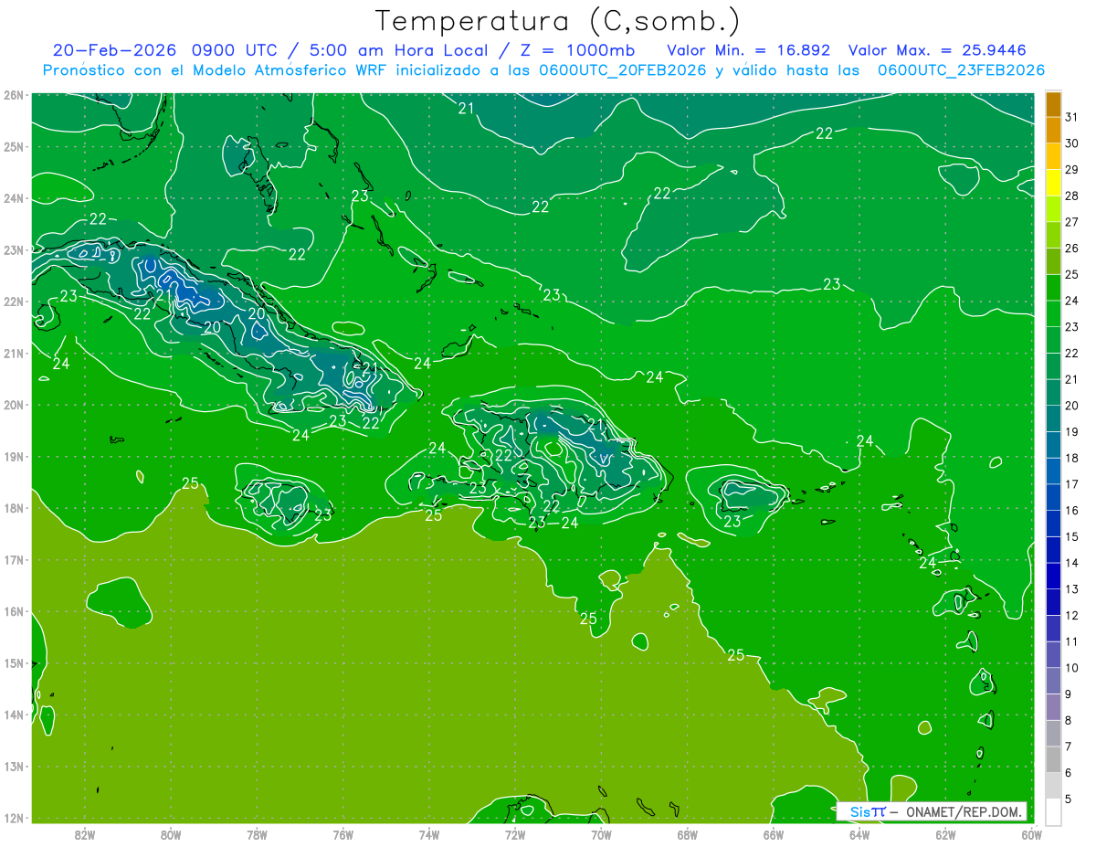The image size is (1096, 847).
Task: Click the initialization time "0600UTC_20FEB2026"
Action: [x=623, y=70]
